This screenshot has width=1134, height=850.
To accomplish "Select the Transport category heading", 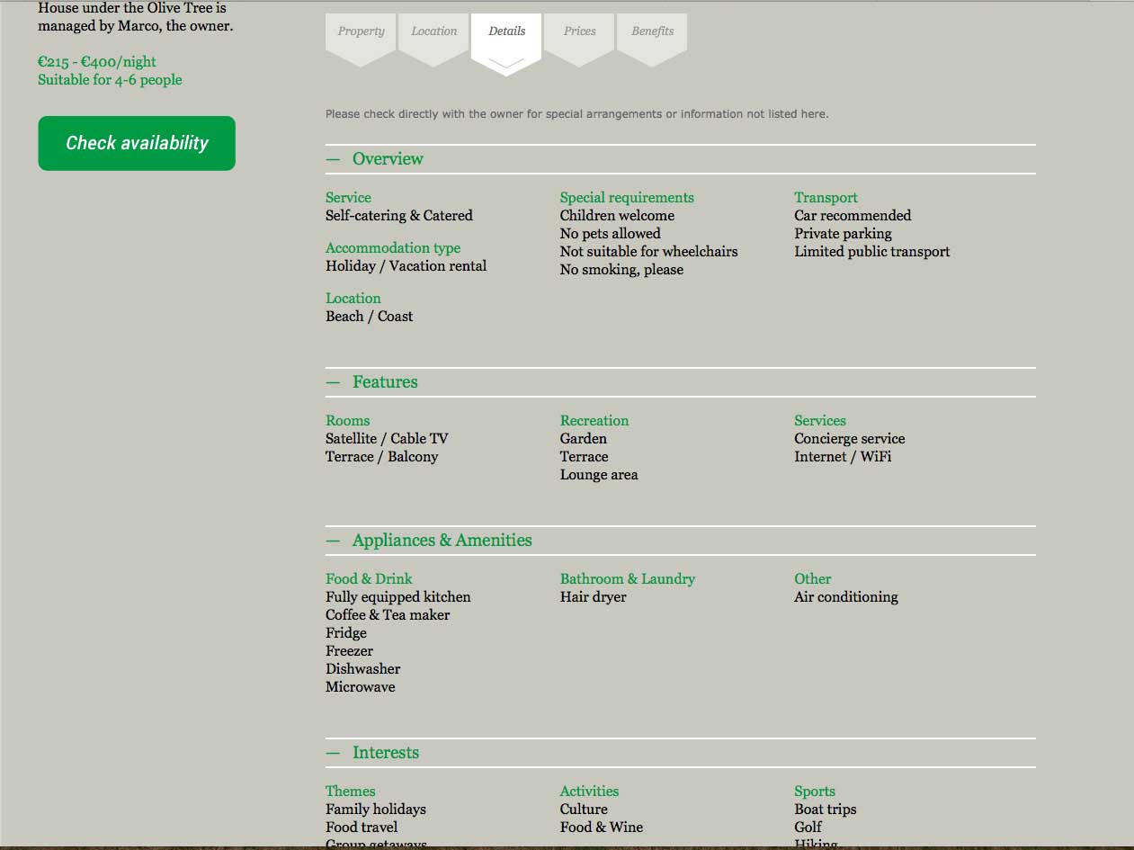I will pos(826,198).
